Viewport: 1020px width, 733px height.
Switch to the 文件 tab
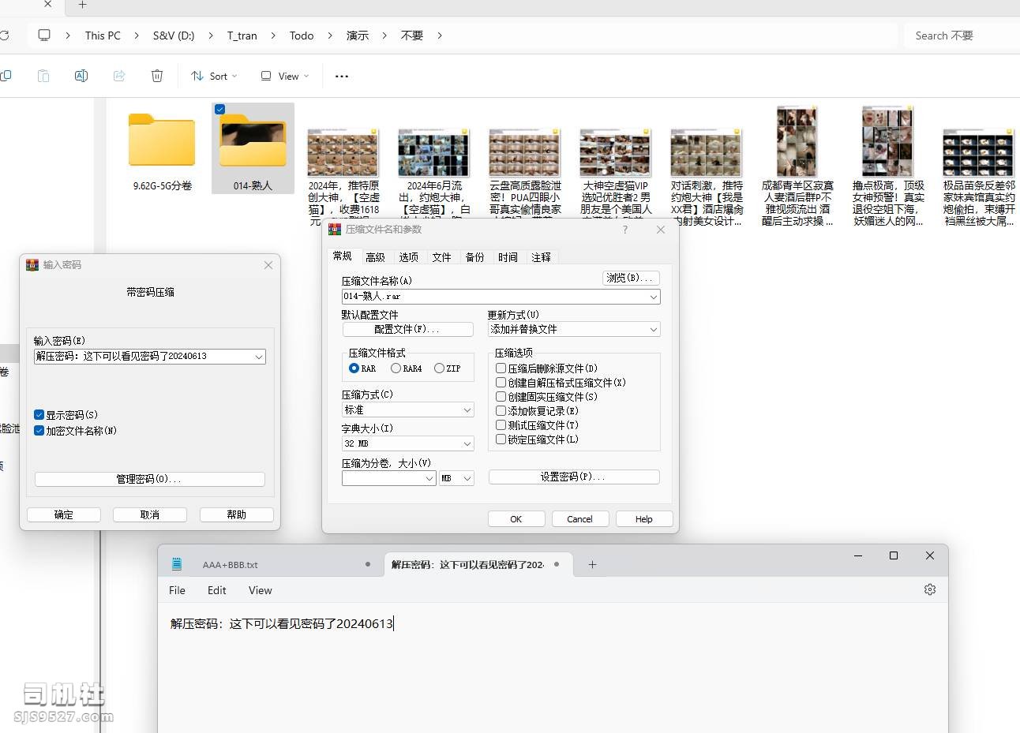click(x=441, y=257)
